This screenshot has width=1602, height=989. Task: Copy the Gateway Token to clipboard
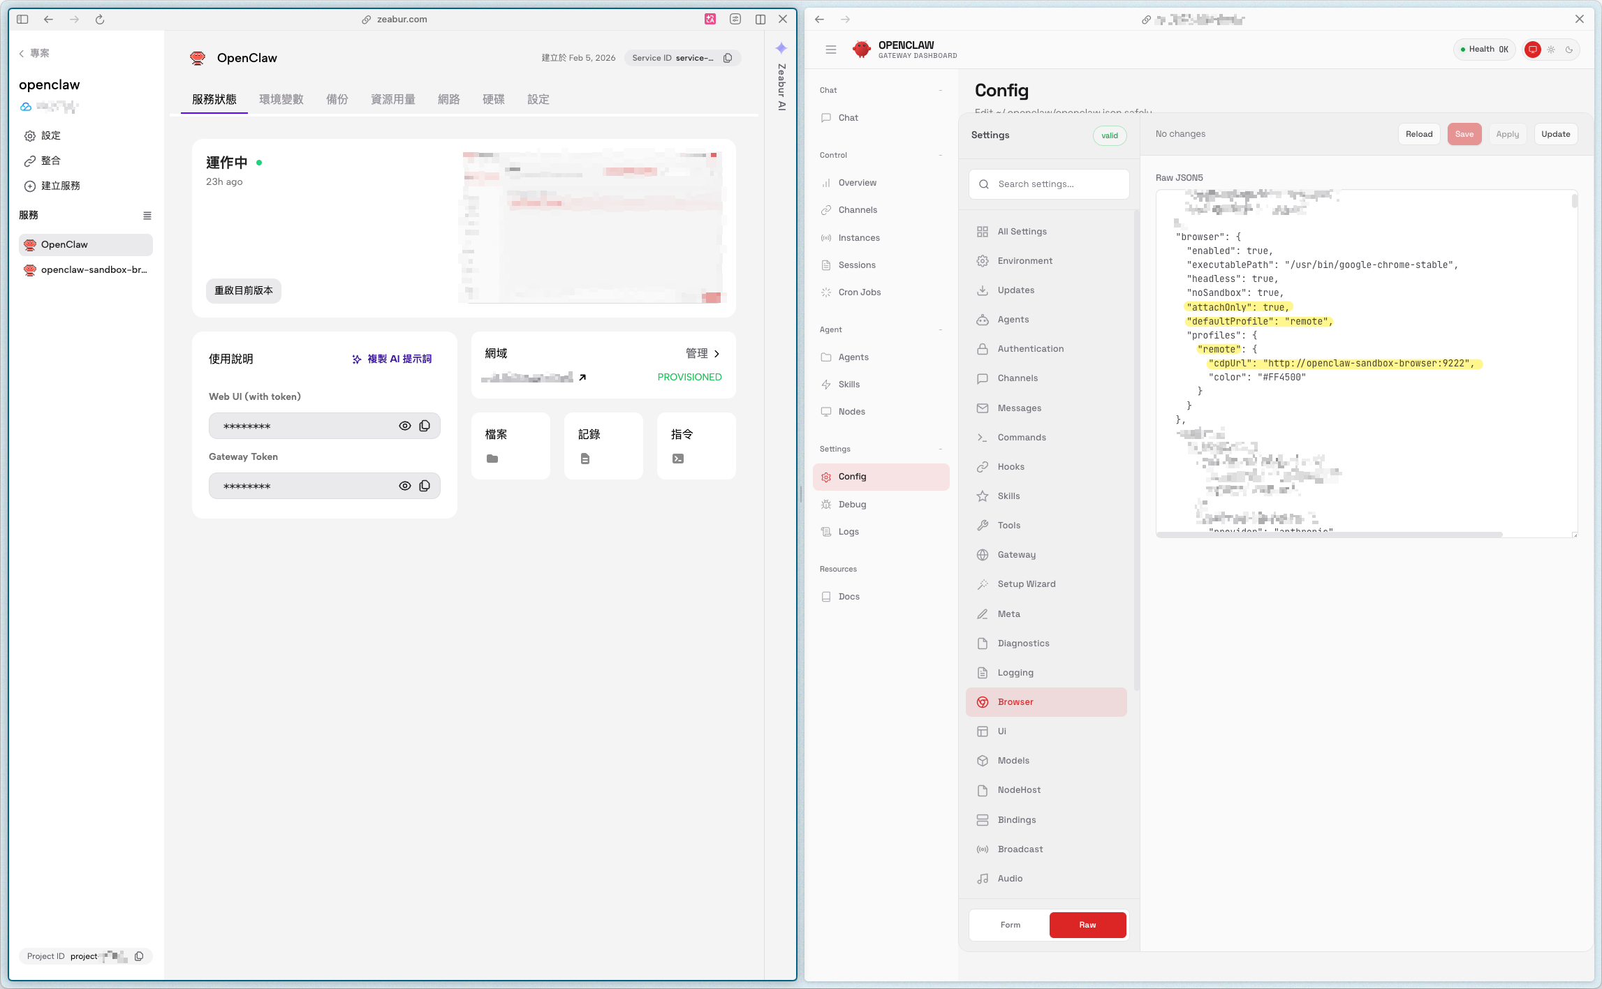[425, 486]
